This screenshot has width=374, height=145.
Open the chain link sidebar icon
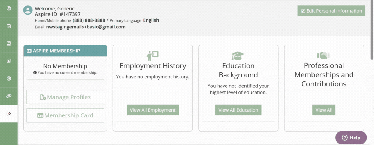(x=9, y=96)
